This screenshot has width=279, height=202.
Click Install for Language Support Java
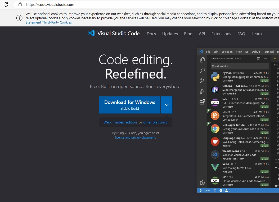(264, 146)
